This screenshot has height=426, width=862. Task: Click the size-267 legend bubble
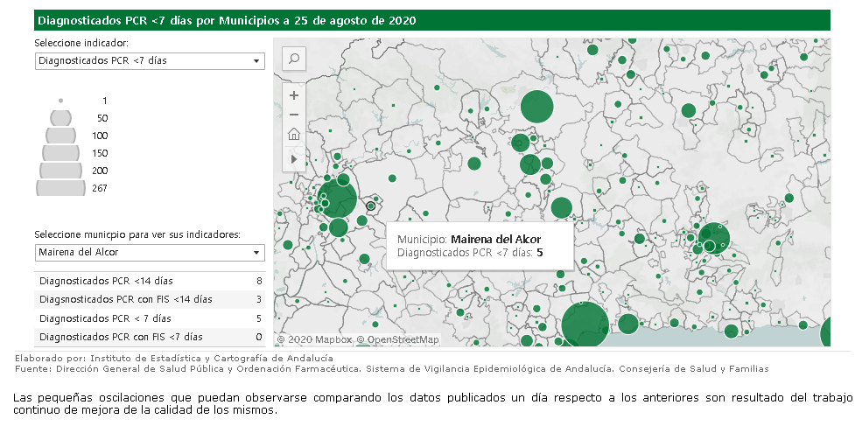pyautogui.click(x=60, y=188)
